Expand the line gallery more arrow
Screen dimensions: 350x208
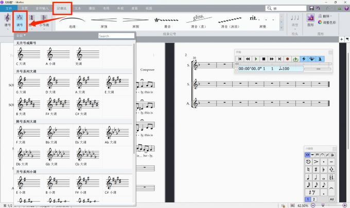(281, 28)
